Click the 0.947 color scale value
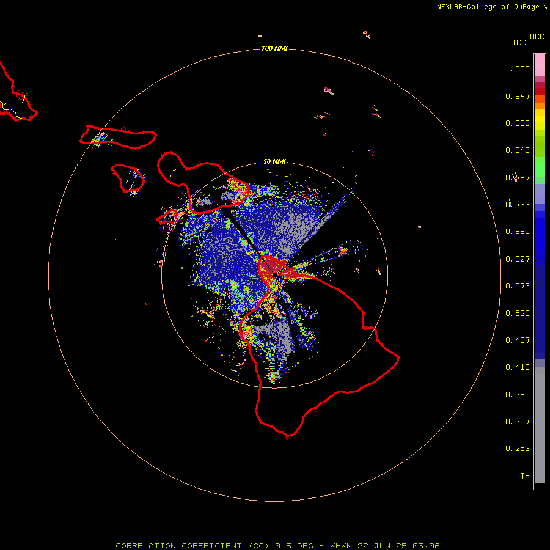Screen dimensions: 550x550 pos(518,96)
